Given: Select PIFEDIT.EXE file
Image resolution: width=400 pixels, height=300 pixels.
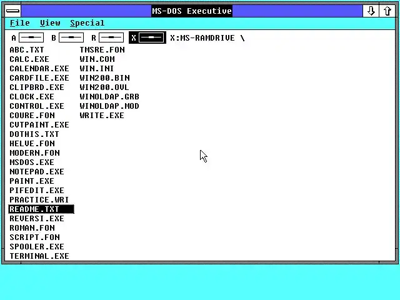Looking at the screenshot, I should pos(37,190).
